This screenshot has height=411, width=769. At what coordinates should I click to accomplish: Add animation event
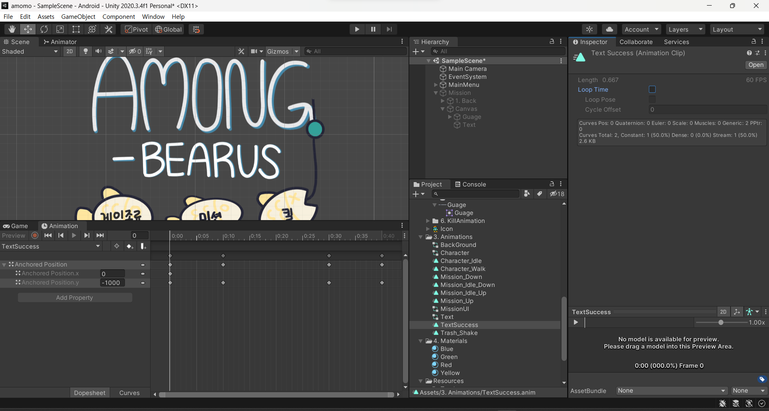(x=143, y=246)
